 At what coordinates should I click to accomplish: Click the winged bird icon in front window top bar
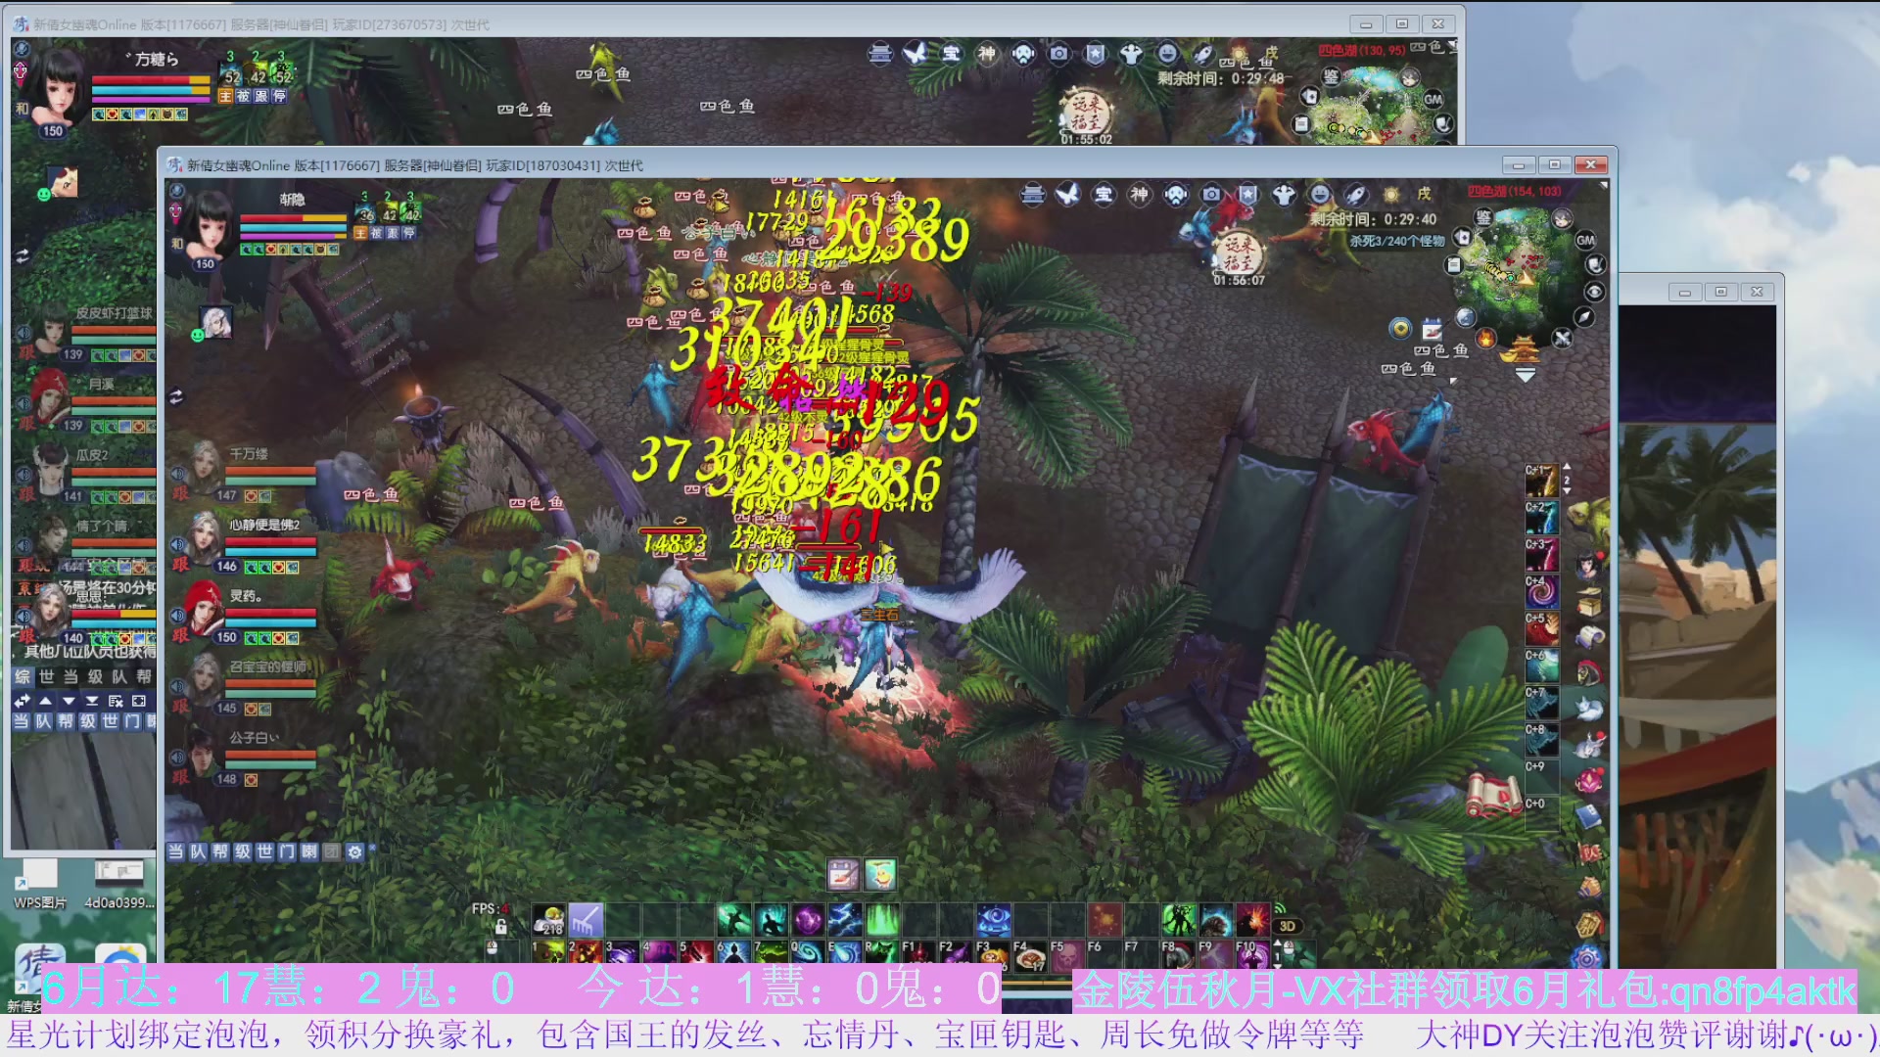pyautogui.click(x=1068, y=194)
